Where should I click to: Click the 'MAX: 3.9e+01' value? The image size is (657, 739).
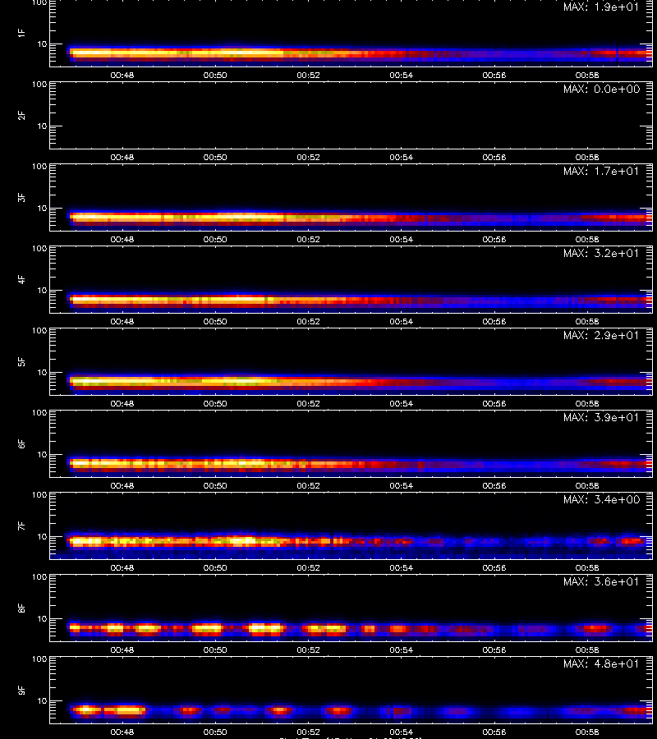(601, 417)
